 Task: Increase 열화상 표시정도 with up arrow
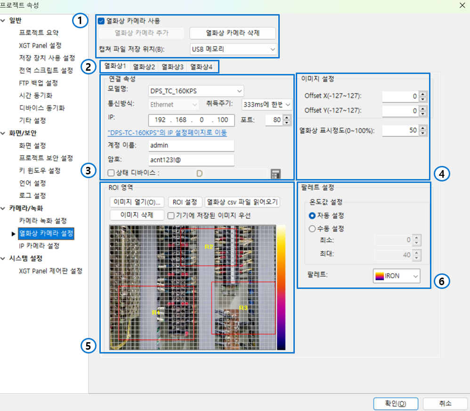(422, 128)
